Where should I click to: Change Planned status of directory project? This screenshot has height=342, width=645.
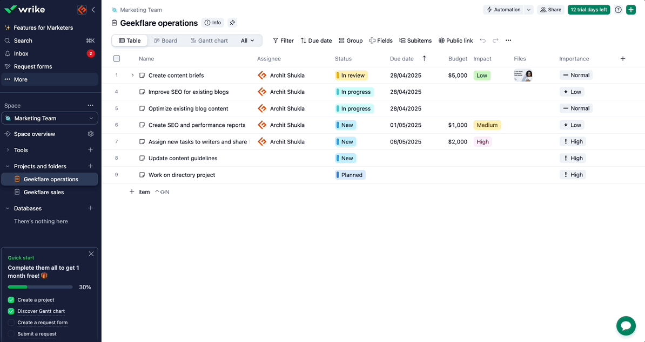click(x=350, y=175)
